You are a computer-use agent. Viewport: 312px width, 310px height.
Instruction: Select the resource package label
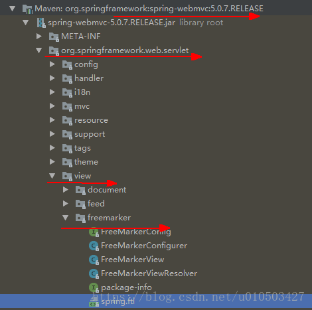coord(91,120)
